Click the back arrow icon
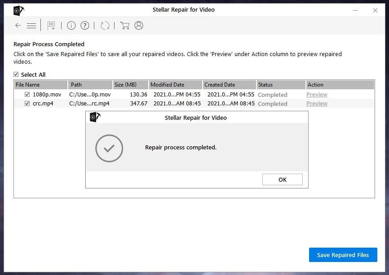 coord(18,26)
